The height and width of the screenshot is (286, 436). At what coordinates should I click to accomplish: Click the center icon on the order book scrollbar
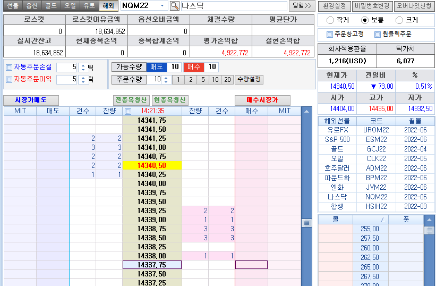point(306,223)
